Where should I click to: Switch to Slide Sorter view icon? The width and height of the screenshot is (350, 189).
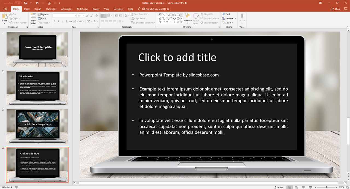(x=297, y=187)
